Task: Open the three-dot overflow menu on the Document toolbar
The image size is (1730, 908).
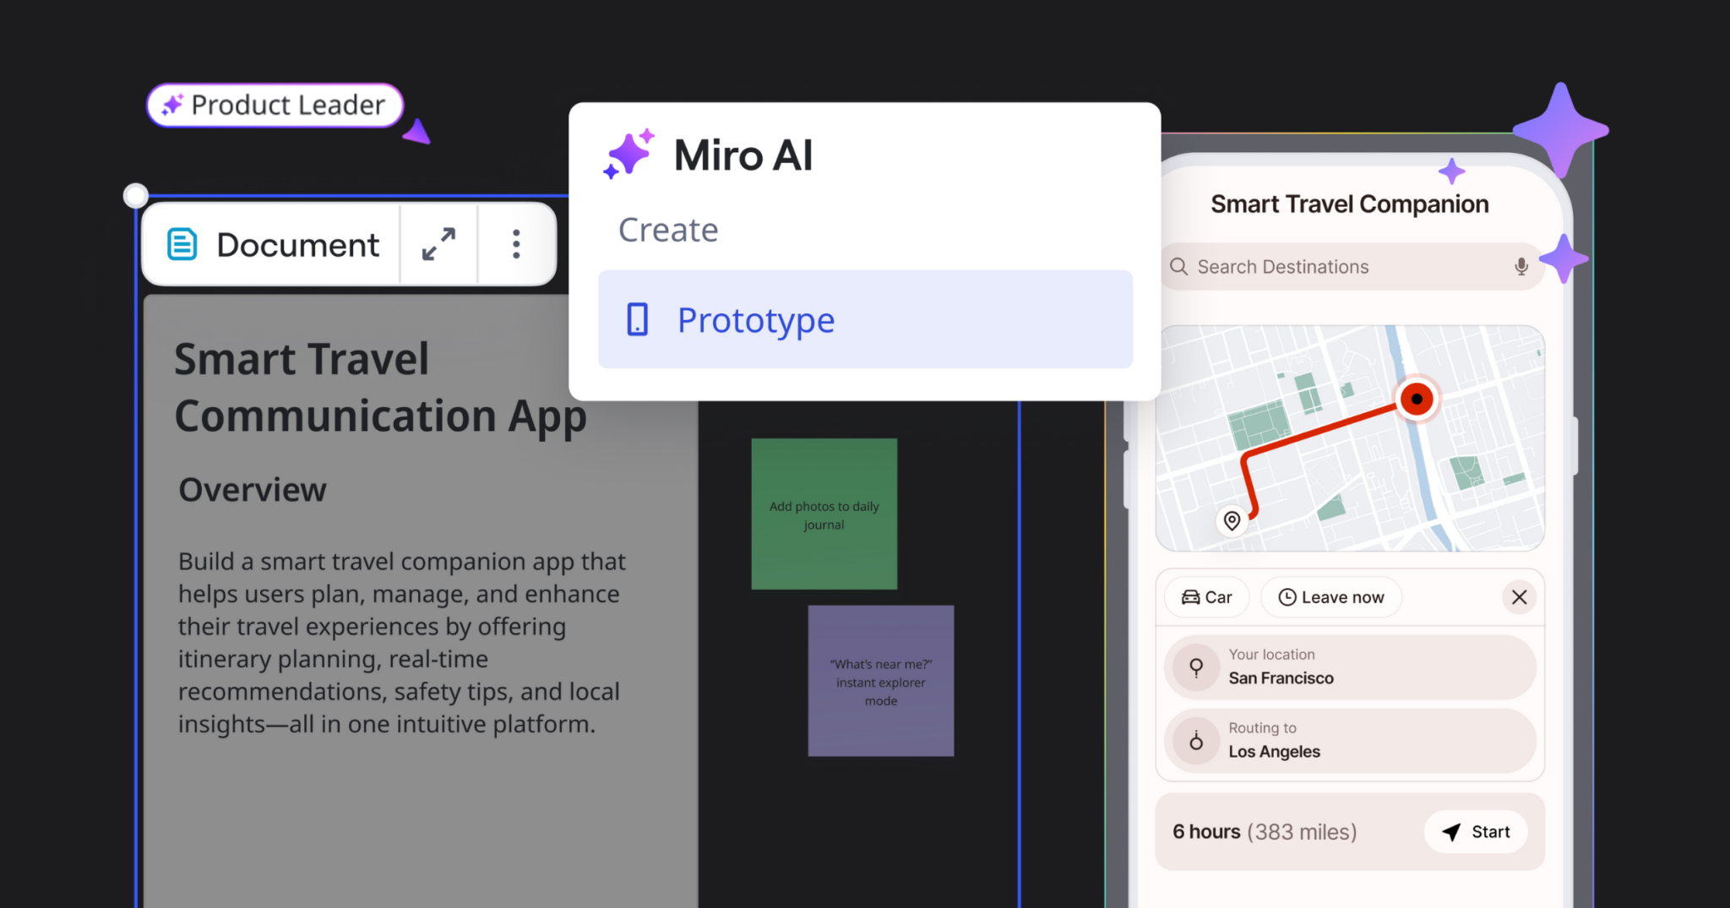Action: [x=516, y=244]
